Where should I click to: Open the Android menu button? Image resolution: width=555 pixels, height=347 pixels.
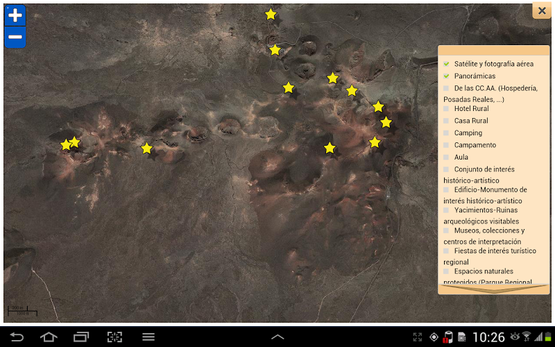(x=148, y=337)
